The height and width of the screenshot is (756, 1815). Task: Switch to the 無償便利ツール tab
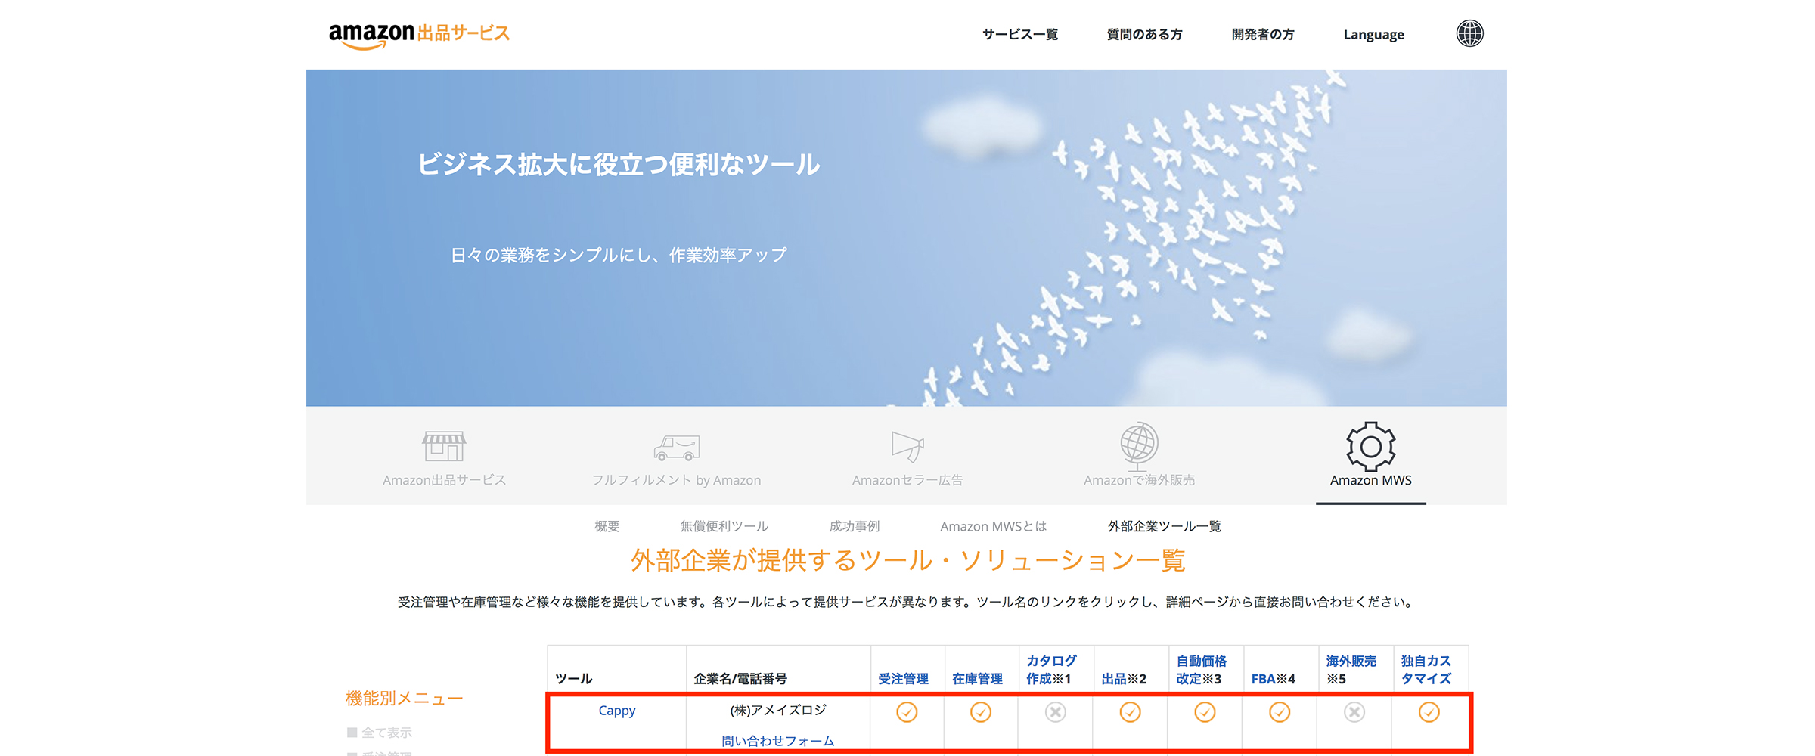(x=724, y=526)
